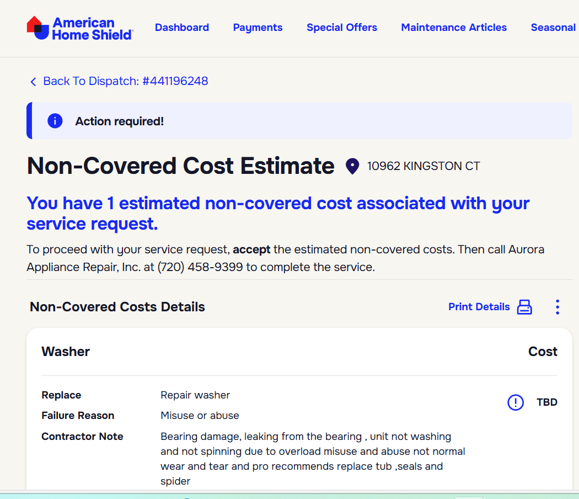Return via Back To Dispatch #441196248 link
This screenshot has width=579, height=499.
click(x=125, y=81)
